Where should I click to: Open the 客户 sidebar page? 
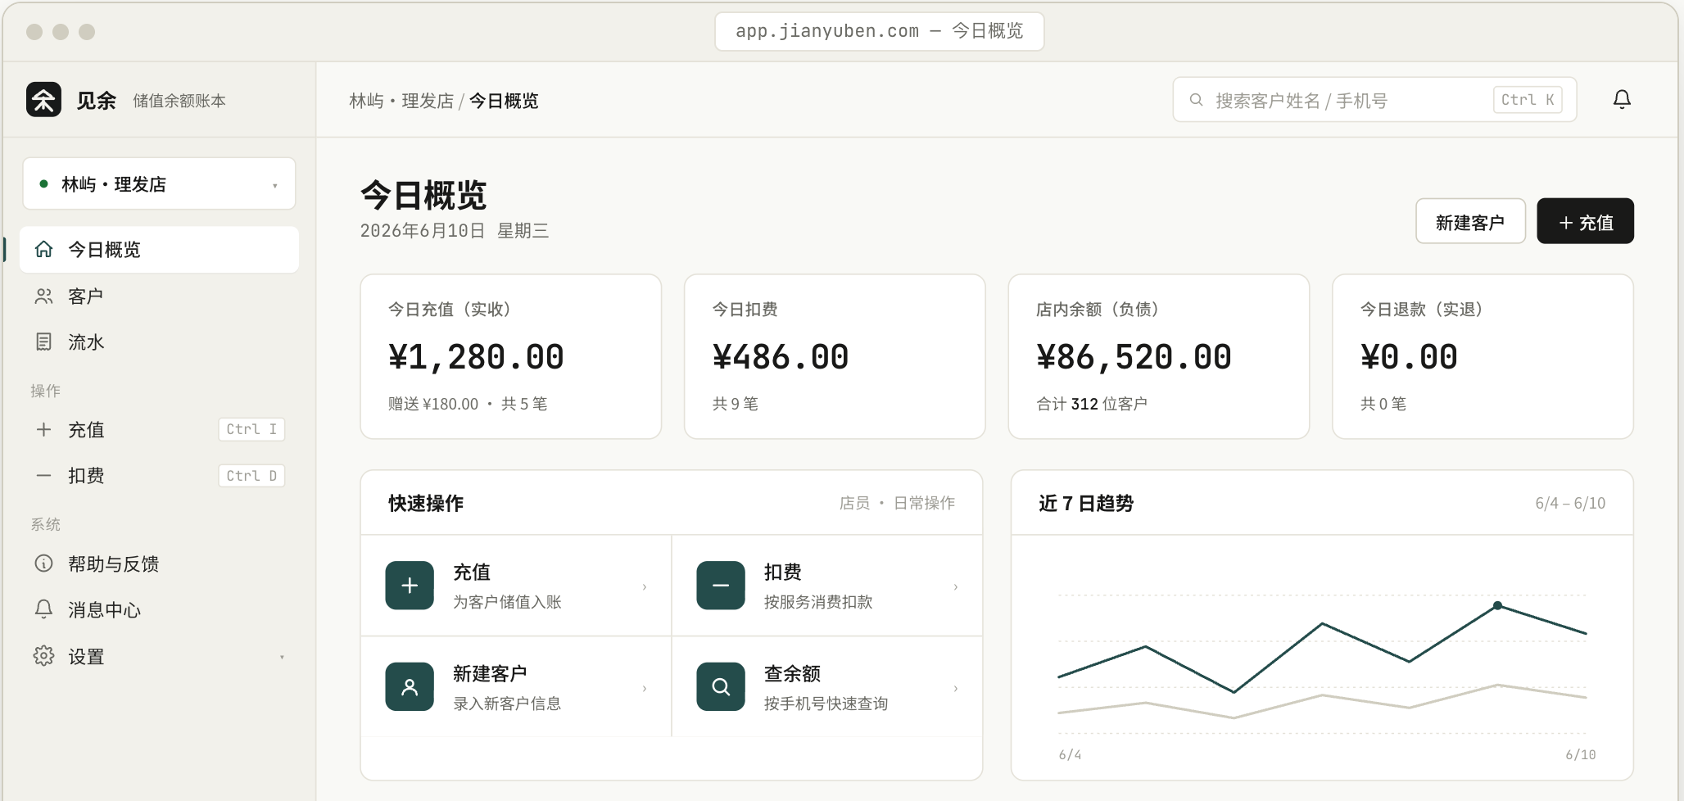(x=159, y=296)
